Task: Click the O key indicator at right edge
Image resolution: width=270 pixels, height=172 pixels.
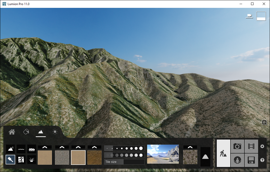Action: (x=264, y=122)
